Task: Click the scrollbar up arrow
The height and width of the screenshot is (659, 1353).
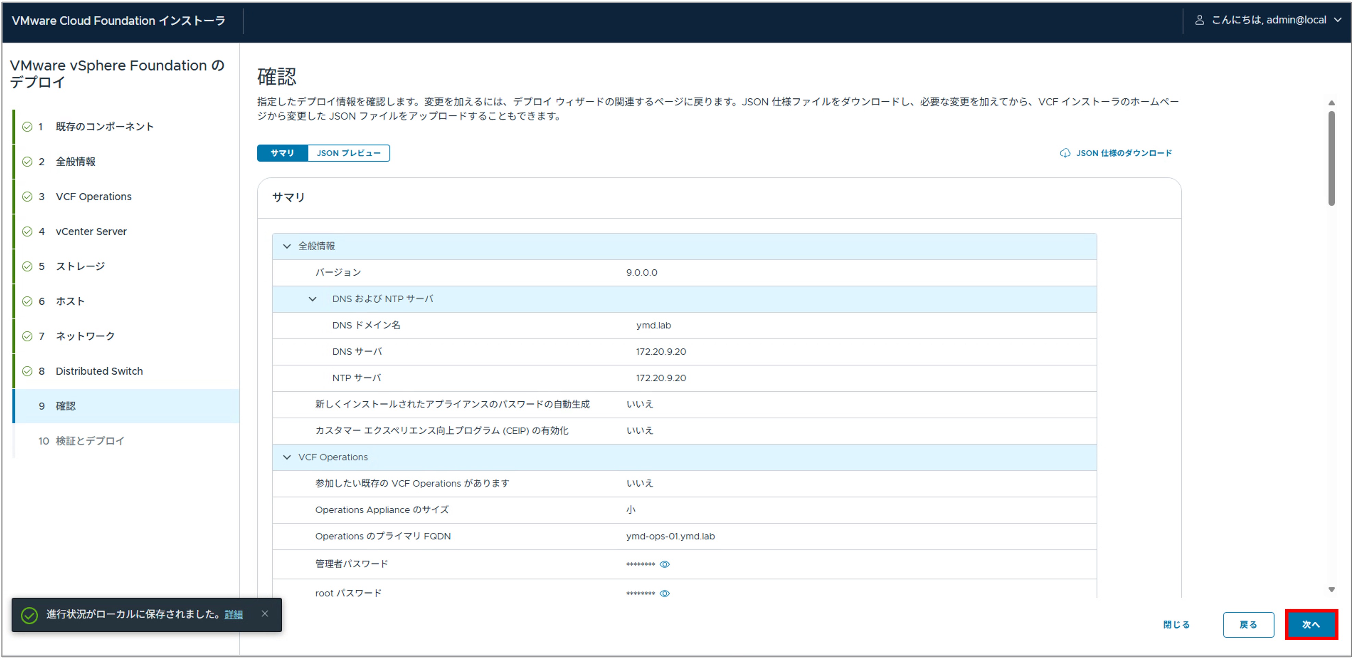Action: [x=1331, y=103]
